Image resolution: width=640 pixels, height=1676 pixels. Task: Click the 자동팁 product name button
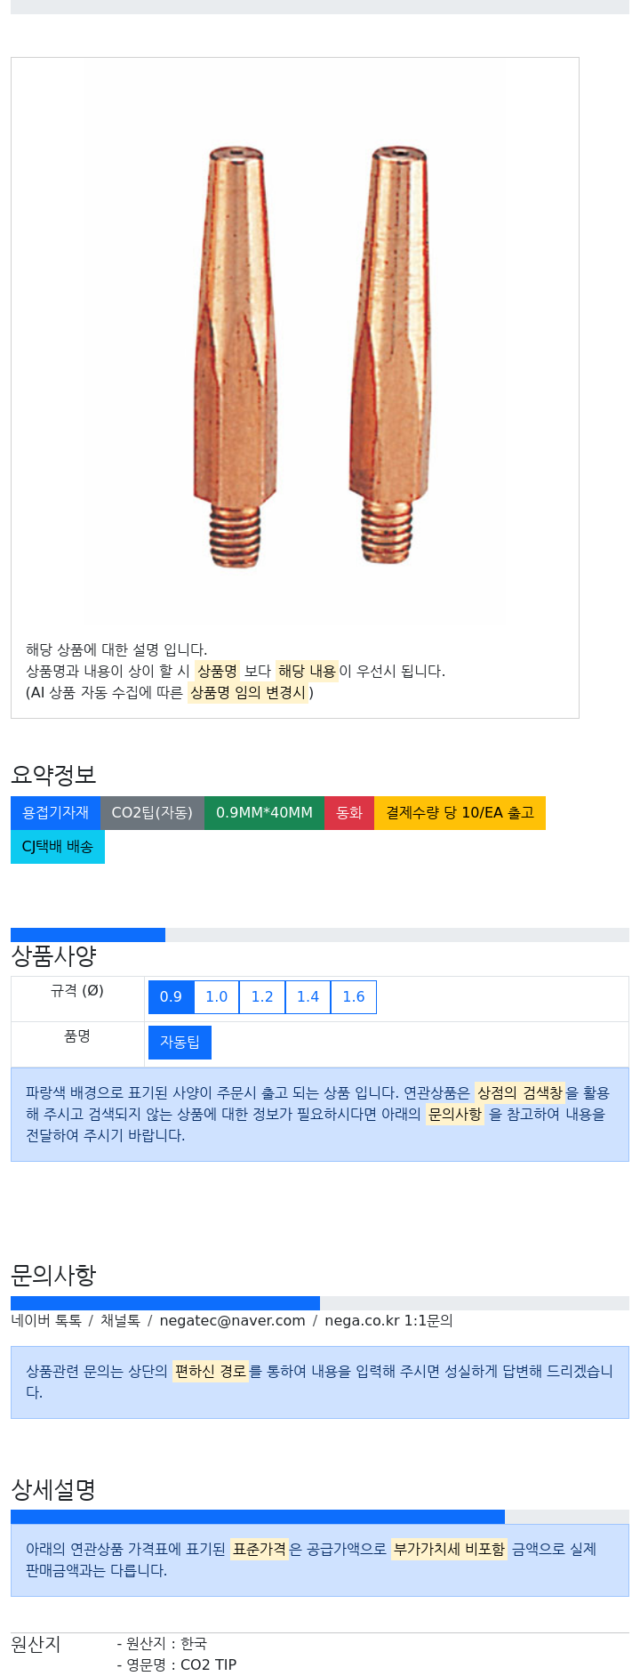[180, 1043]
